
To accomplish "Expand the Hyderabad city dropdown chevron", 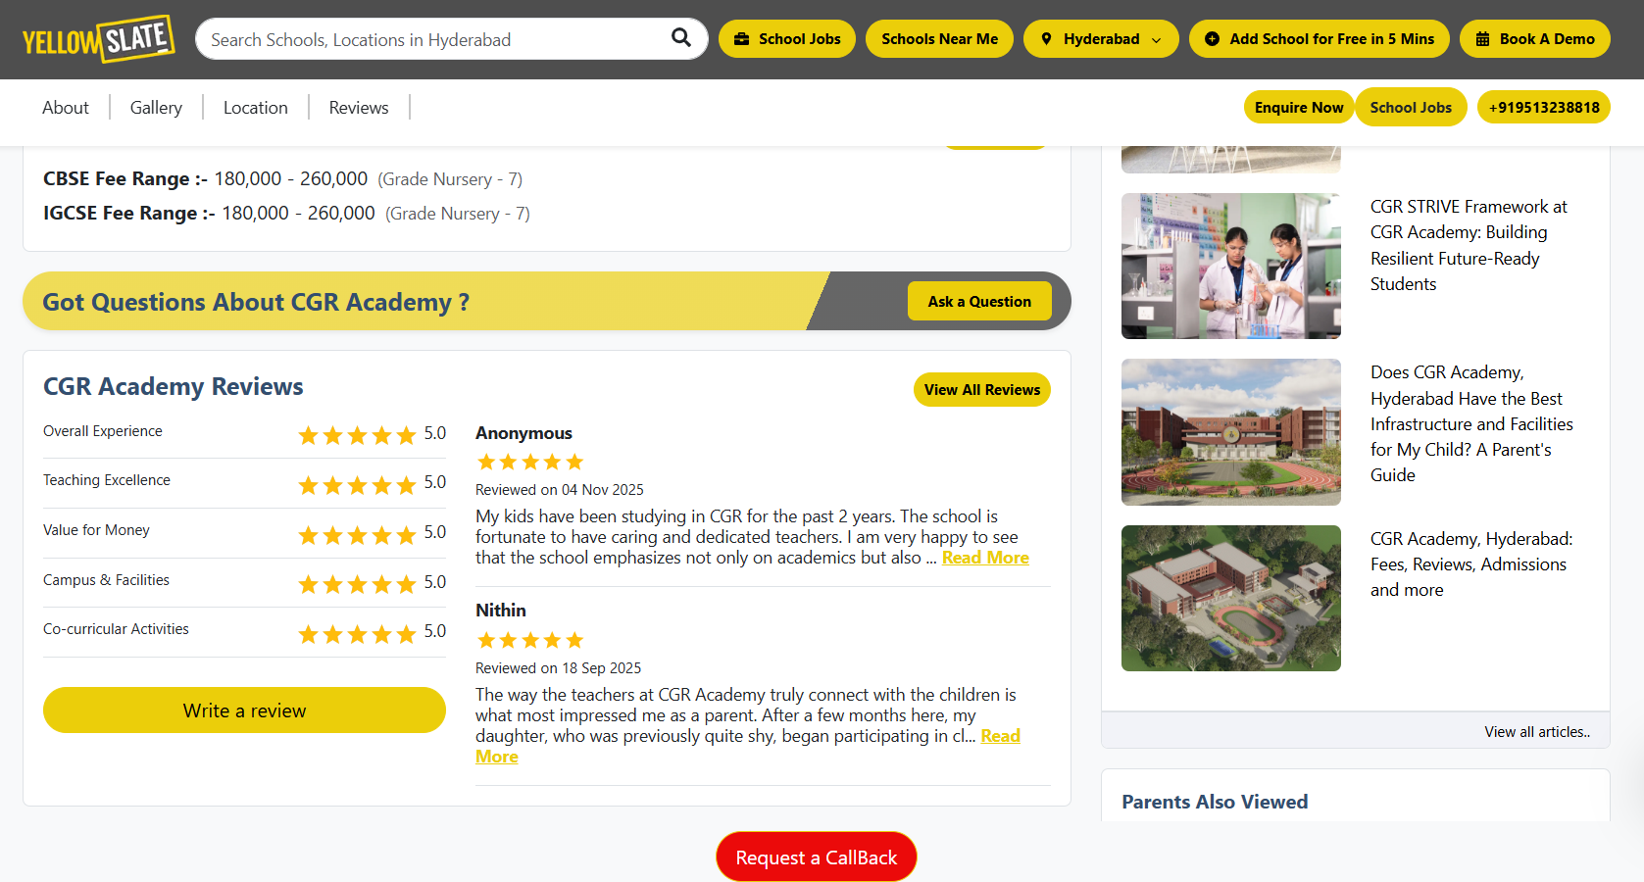I will (x=1157, y=40).
